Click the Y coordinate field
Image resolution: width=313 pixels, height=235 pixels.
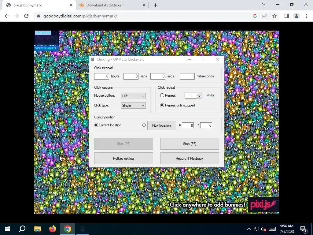[206, 125]
